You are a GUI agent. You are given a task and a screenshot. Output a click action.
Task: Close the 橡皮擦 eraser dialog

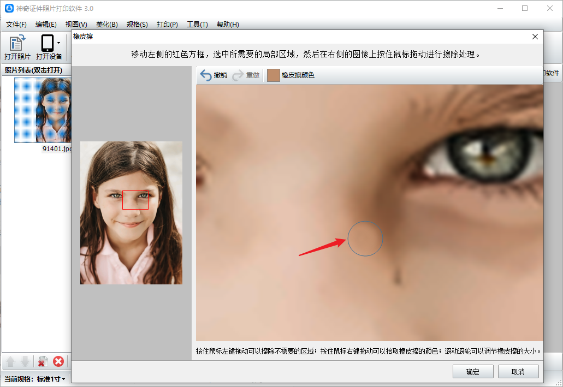[535, 37]
